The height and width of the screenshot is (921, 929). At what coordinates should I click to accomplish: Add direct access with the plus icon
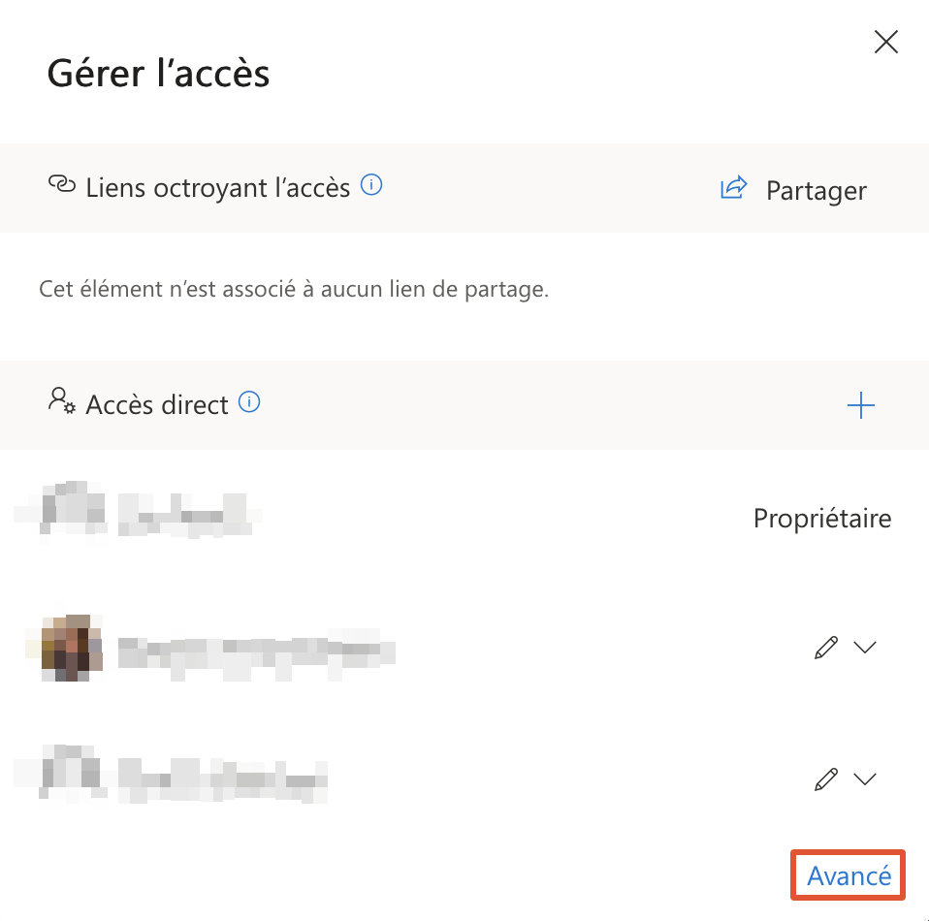(861, 405)
